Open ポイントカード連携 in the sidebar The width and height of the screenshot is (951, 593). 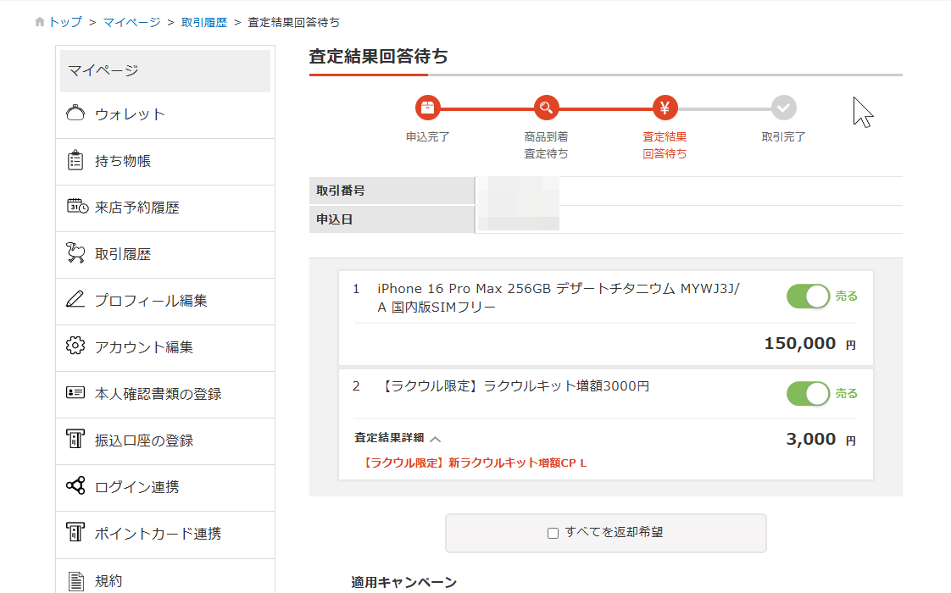(x=158, y=534)
